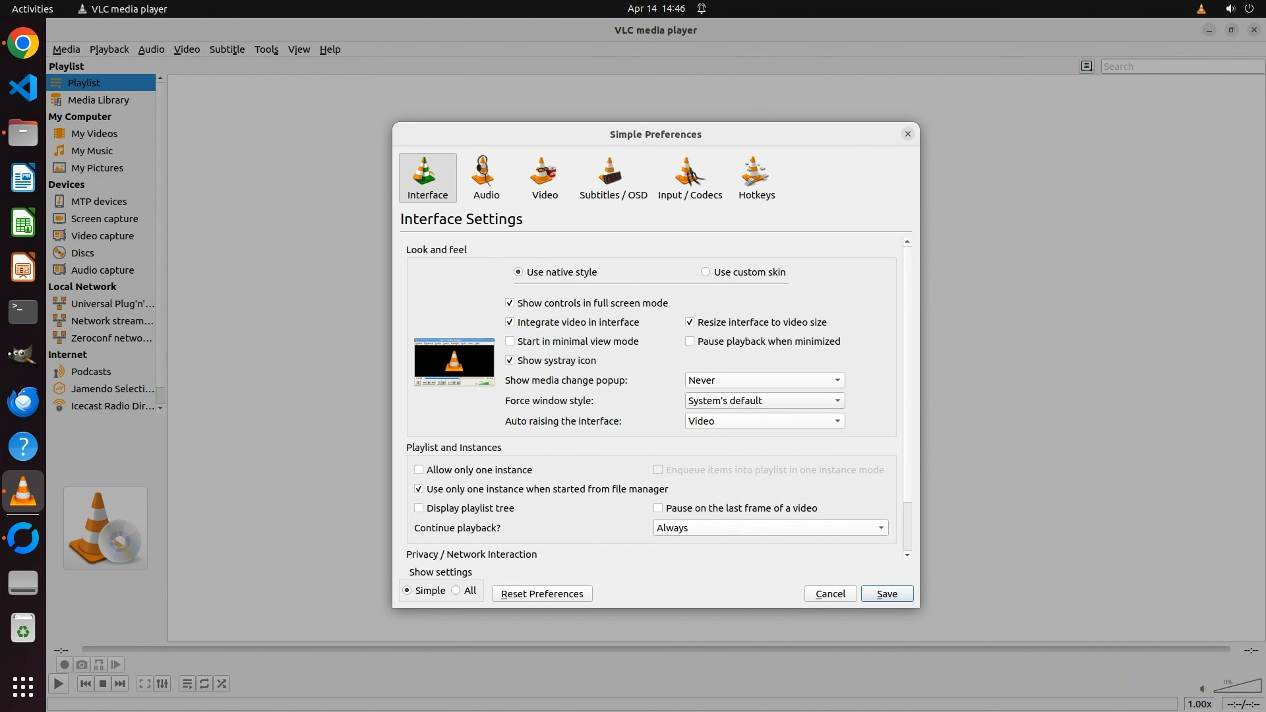Enable Start in minimal view mode
The width and height of the screenshot is (1266, 712).
510,341
